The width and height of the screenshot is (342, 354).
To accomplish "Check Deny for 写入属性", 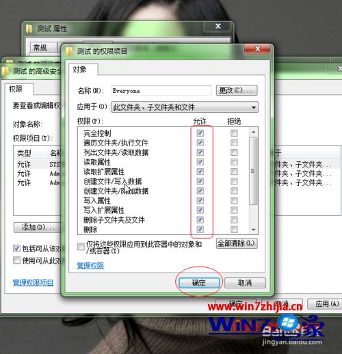I will coord(234,200).
